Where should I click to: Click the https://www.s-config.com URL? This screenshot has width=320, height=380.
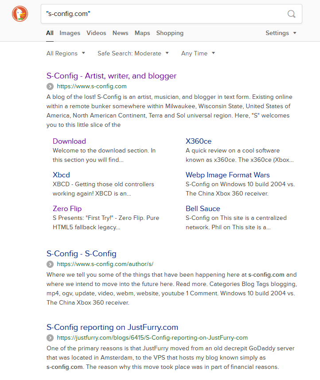[x=92, y=86]
